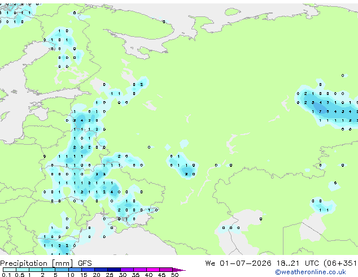358x277 pixels.
Task: Select the 'GFS' model label
Action: (85, 263)
